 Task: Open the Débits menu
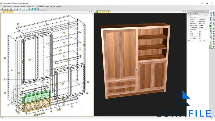[29, 6]
